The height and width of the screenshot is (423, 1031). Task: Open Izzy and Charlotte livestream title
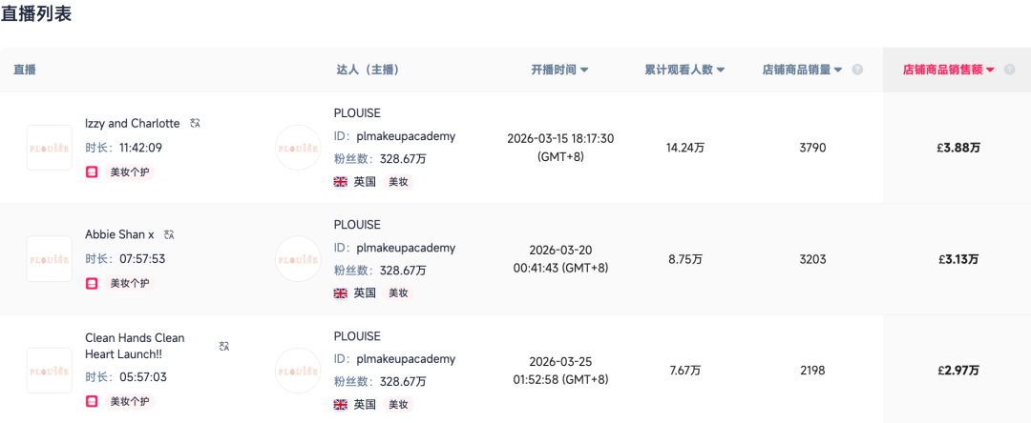(x=132, y=123)
